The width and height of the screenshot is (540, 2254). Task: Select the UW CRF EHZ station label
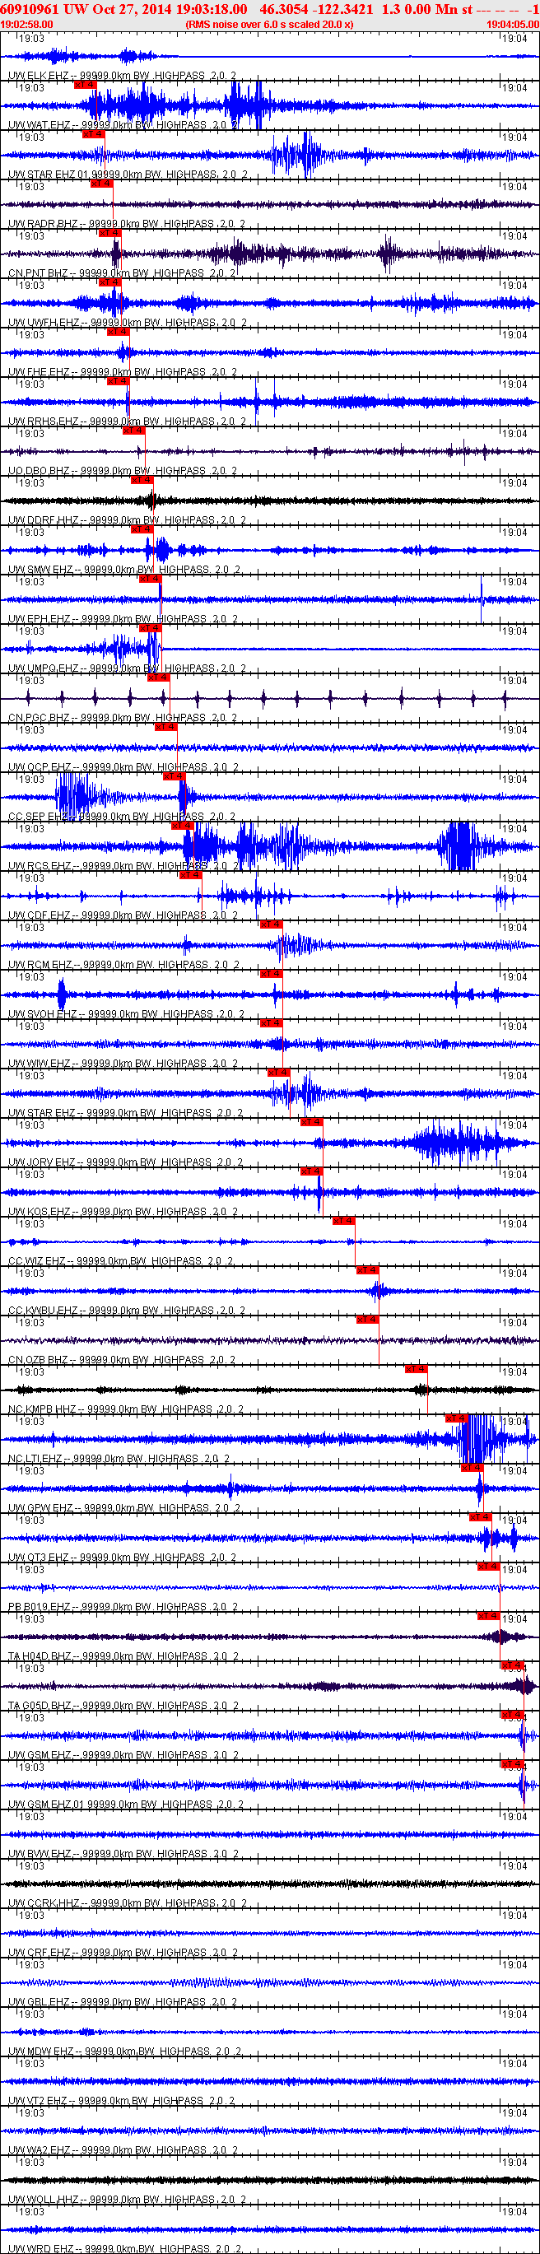tap(123, 1953)
